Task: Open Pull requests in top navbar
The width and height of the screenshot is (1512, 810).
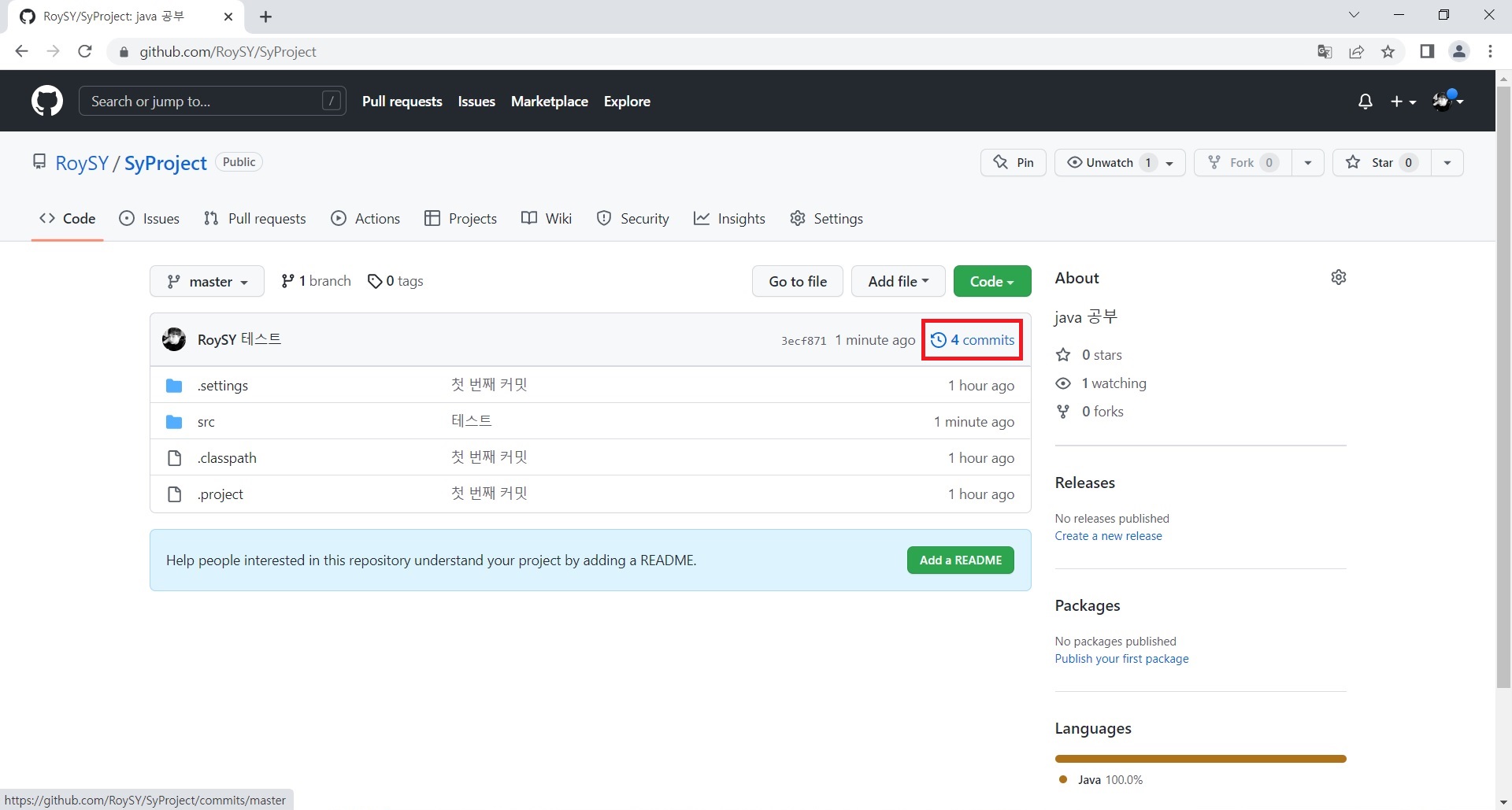Action: click(x=402, y=102)
